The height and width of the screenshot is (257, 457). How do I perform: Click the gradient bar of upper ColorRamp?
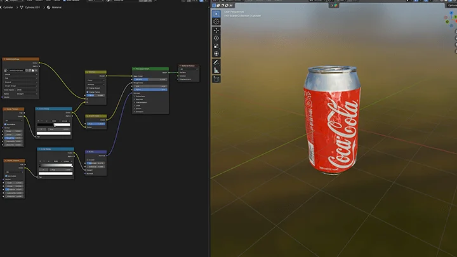pos(53,125)
